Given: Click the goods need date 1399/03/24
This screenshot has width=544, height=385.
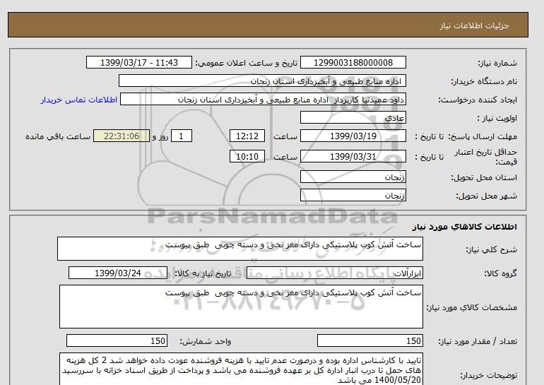Looking at the screenshot, I should [x=118, y=273].
